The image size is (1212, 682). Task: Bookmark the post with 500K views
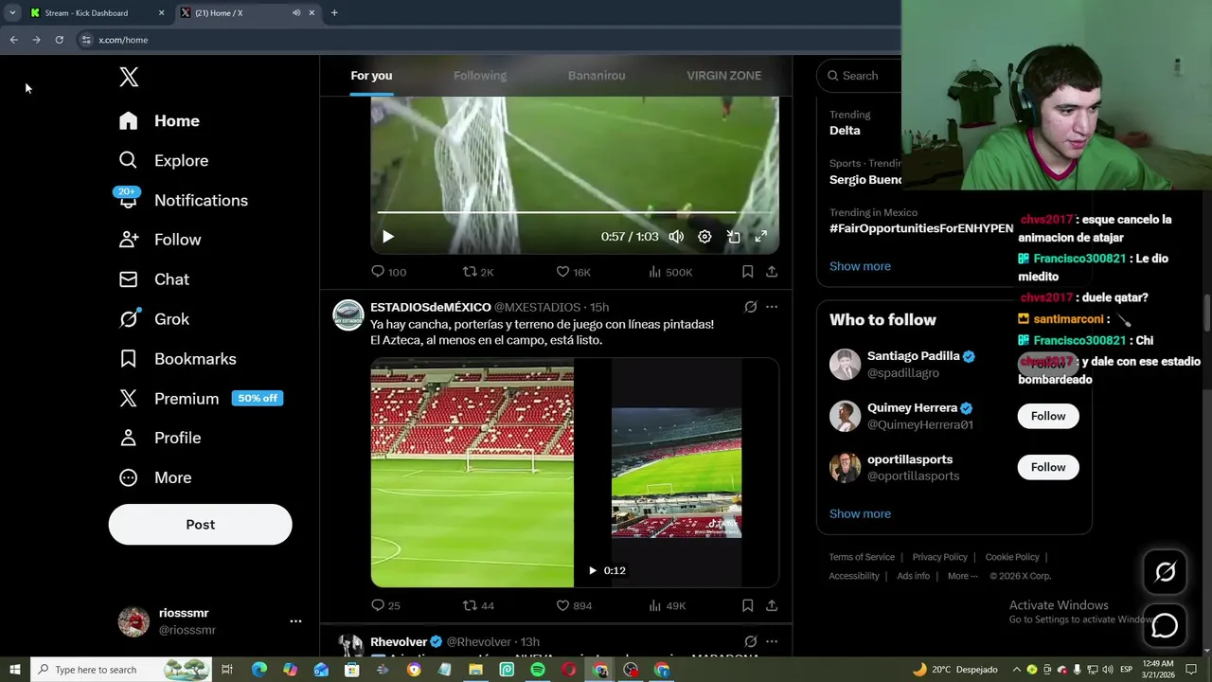click(747, 272)
